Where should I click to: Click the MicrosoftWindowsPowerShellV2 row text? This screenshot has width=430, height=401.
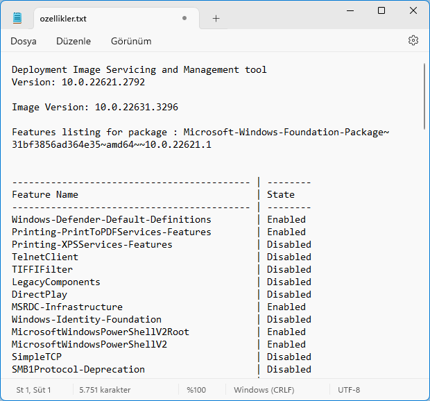point(89,344)
